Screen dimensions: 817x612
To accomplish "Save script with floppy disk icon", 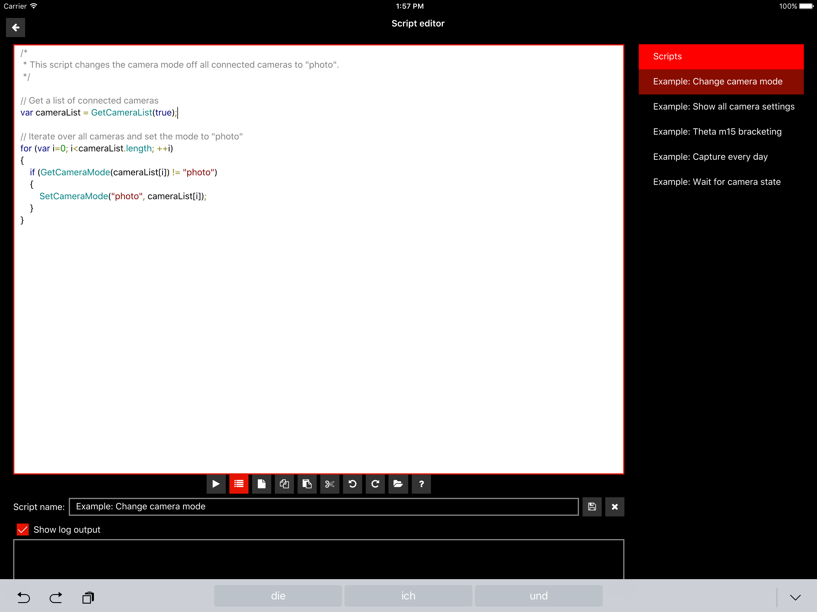I will point(592,507).
